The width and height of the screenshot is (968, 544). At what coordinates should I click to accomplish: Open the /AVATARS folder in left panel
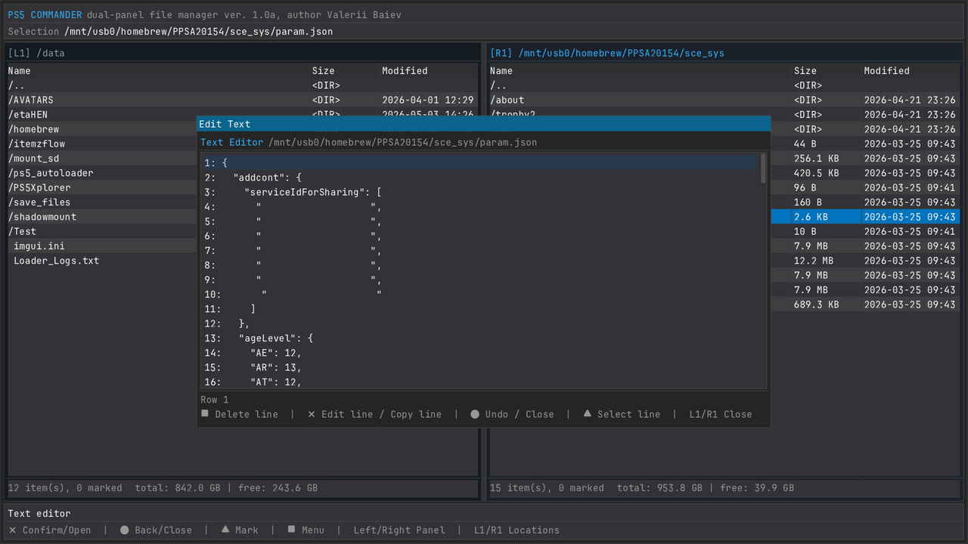(x=242, y=100)
